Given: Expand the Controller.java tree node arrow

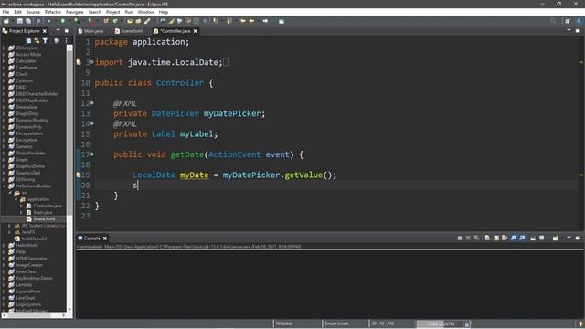Looking at the screenshot, I should [x=22, y=206].
